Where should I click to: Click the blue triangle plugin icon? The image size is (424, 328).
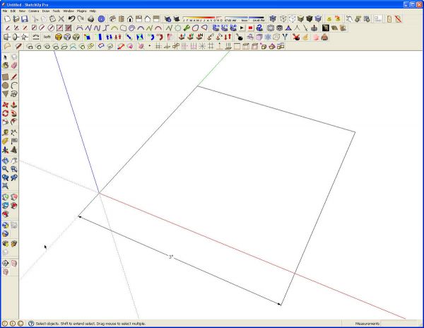[x=288, y=28]
